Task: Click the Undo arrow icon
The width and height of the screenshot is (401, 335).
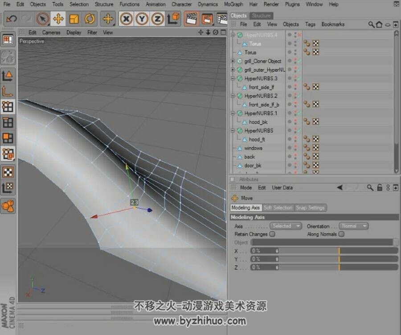Action: click(x=12, y=19)
